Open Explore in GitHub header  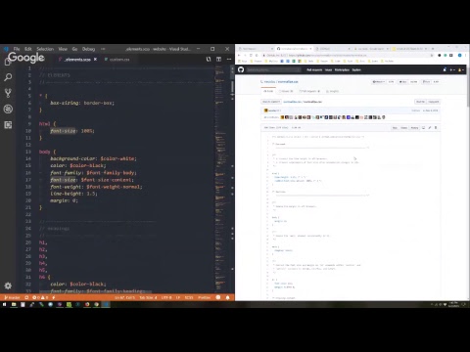tap(356, 69)
